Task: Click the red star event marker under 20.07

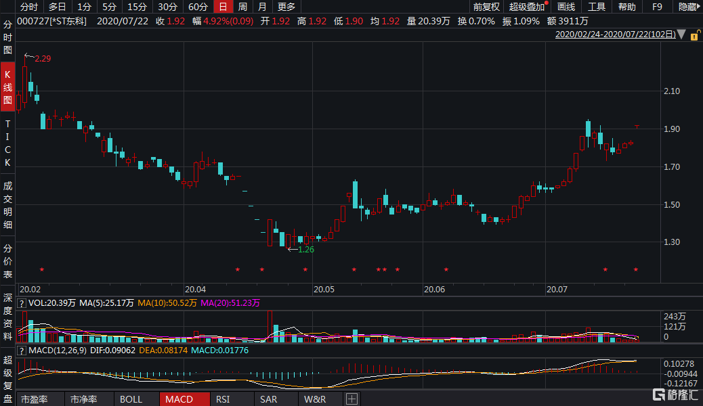Action: [605, 271]
